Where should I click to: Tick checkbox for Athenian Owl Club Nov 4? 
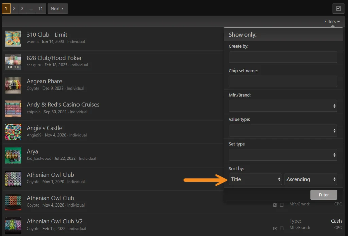(x=282, y=205)
